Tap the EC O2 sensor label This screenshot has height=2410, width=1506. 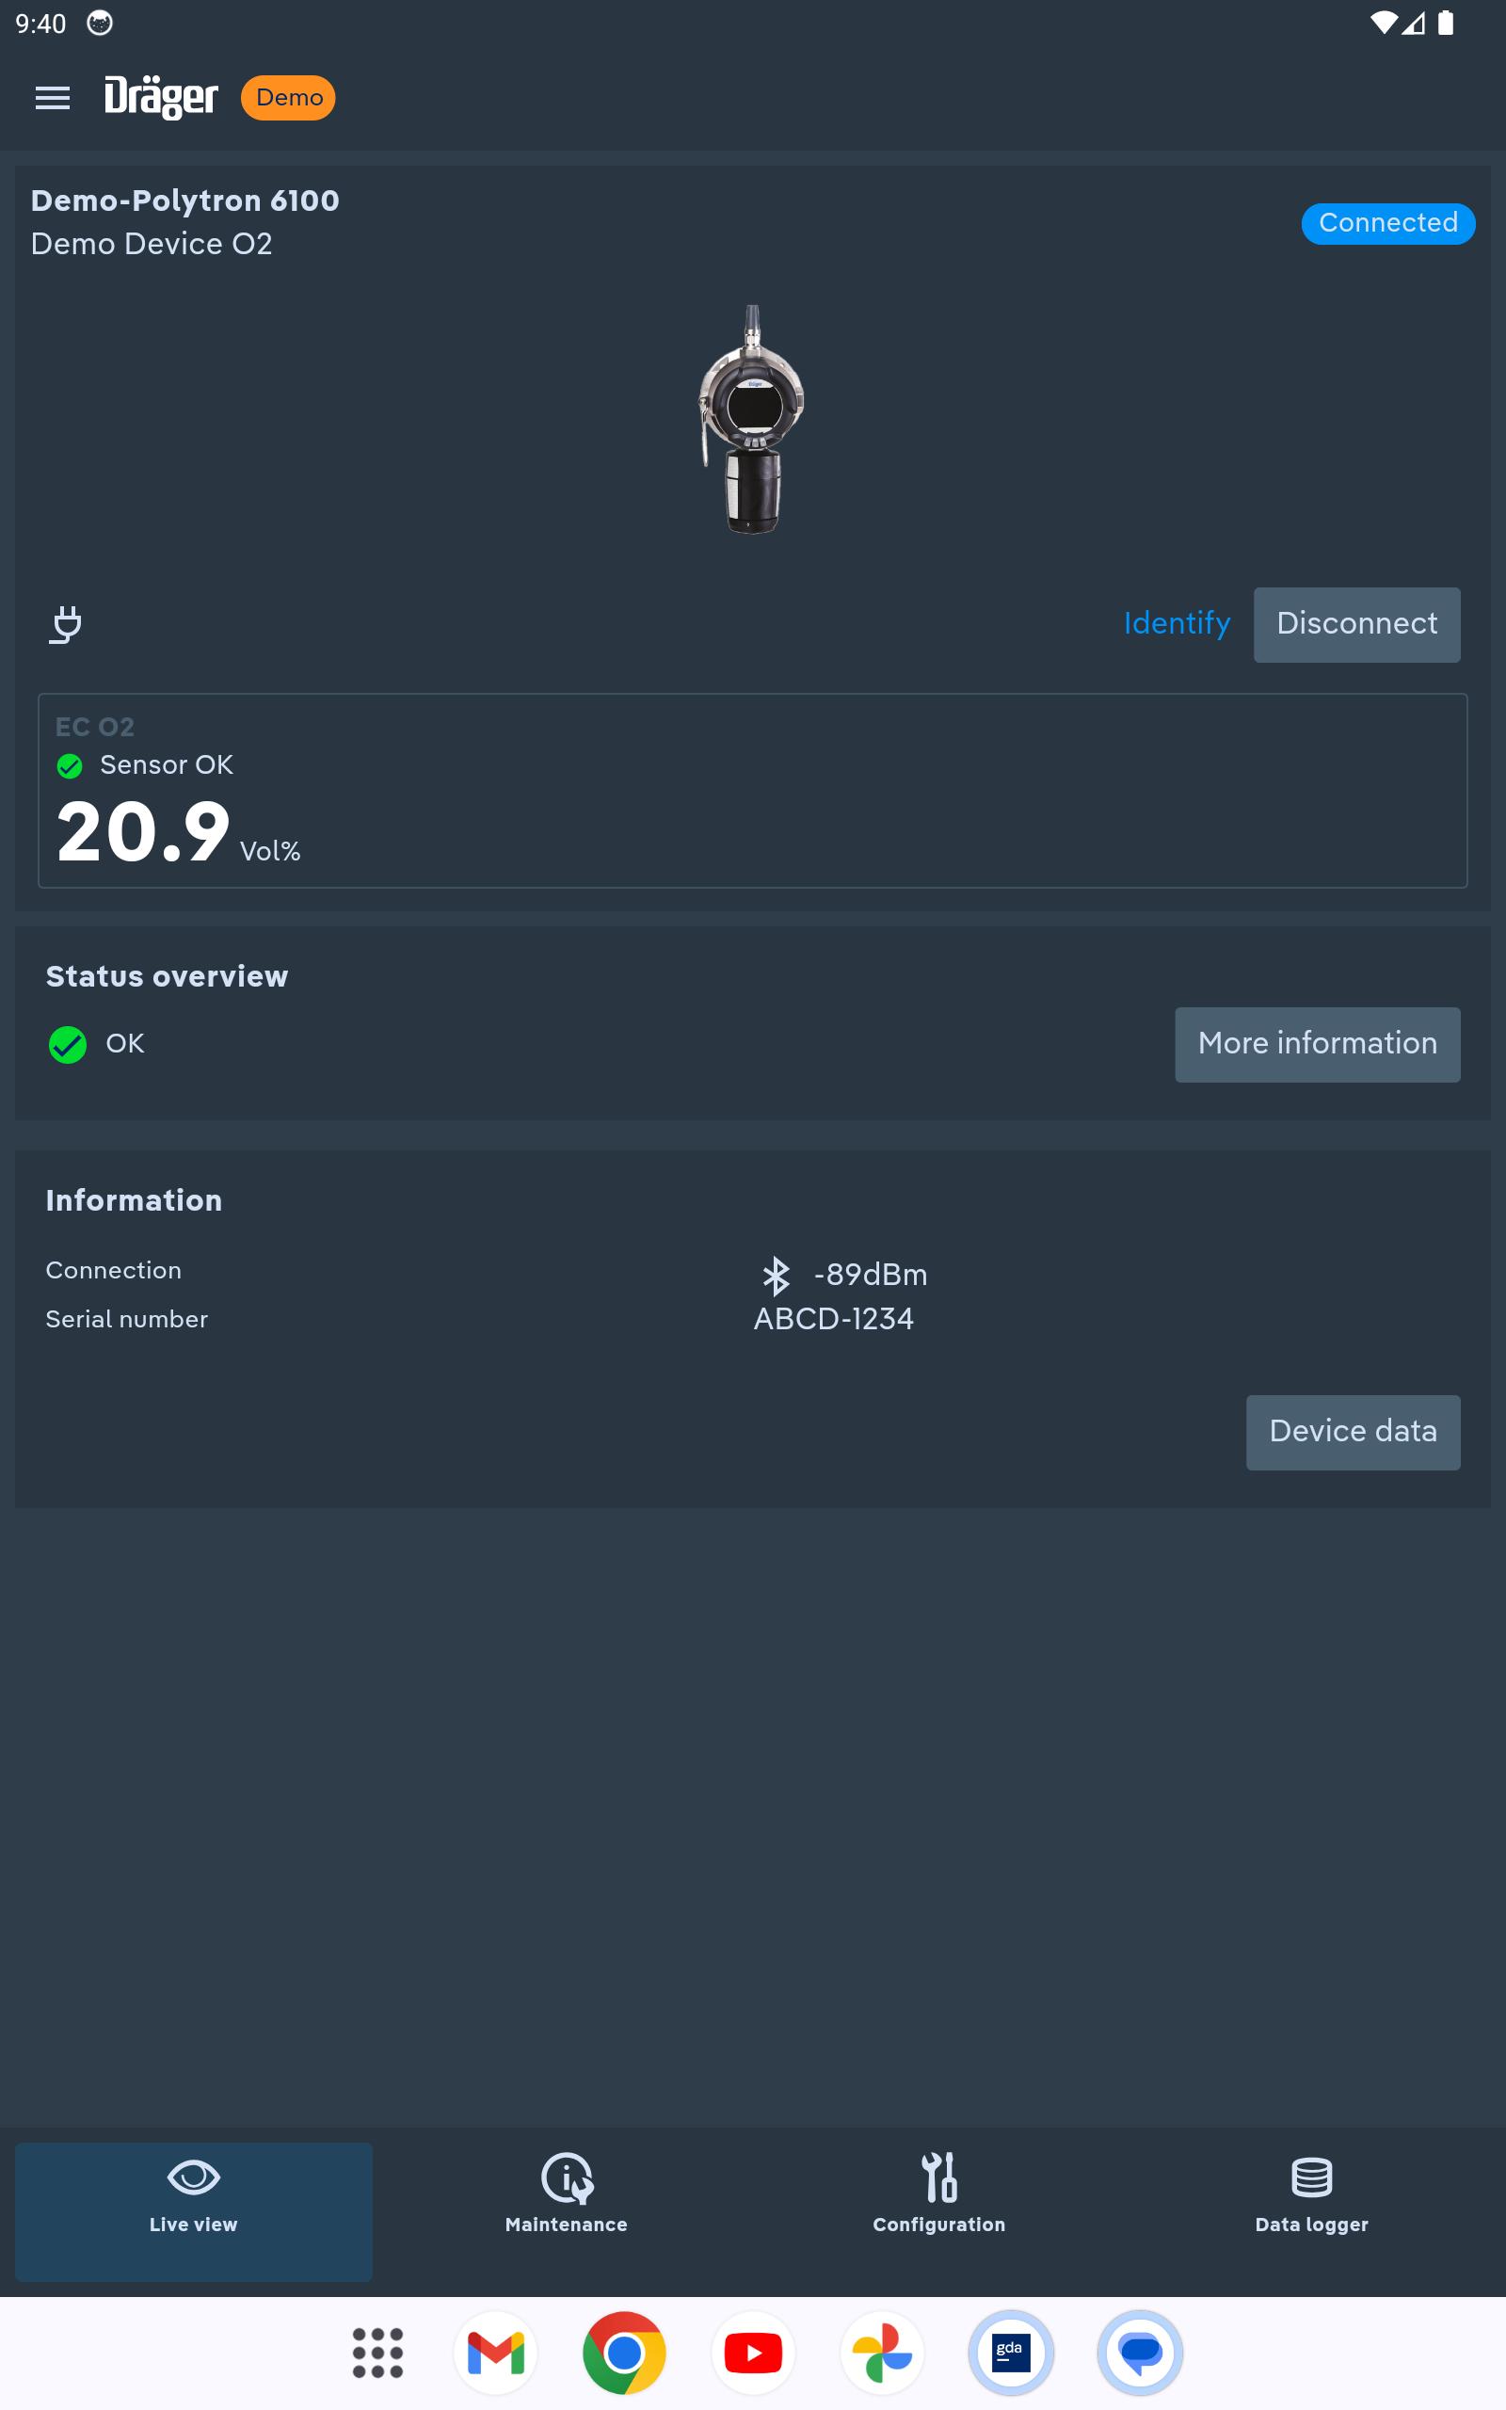click(95, 727)
